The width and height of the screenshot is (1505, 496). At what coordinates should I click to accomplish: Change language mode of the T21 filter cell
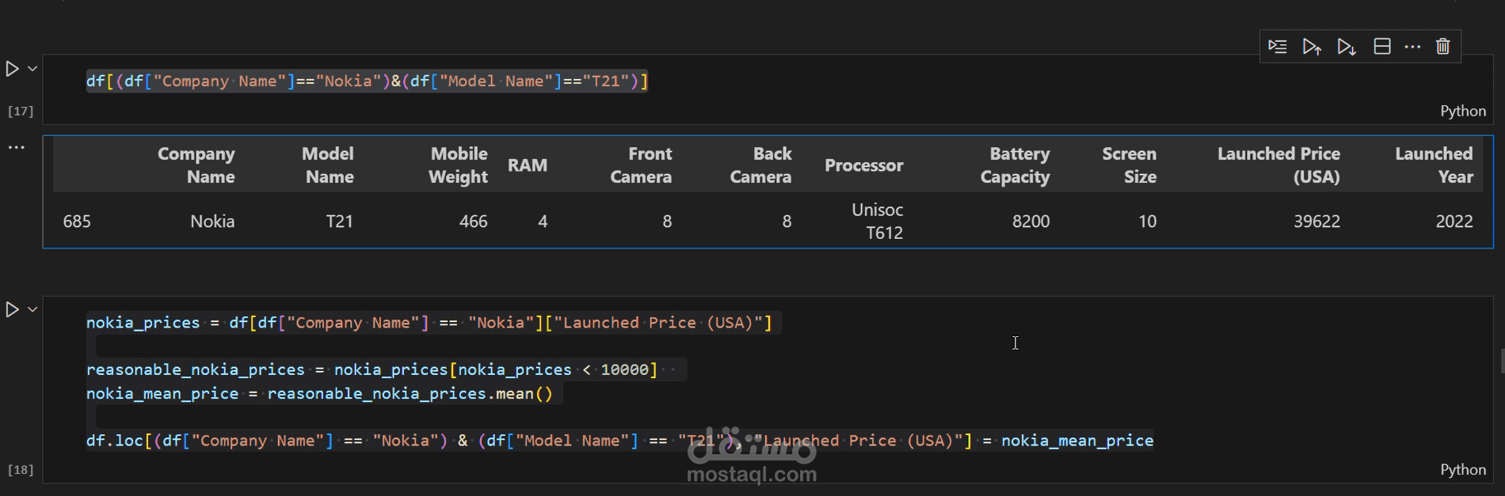point(1462,111)
